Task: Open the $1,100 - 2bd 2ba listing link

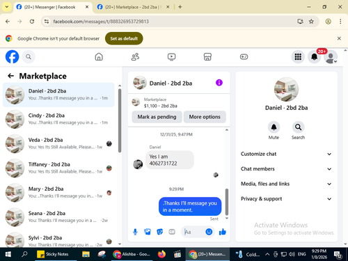Action: [161, 106]
